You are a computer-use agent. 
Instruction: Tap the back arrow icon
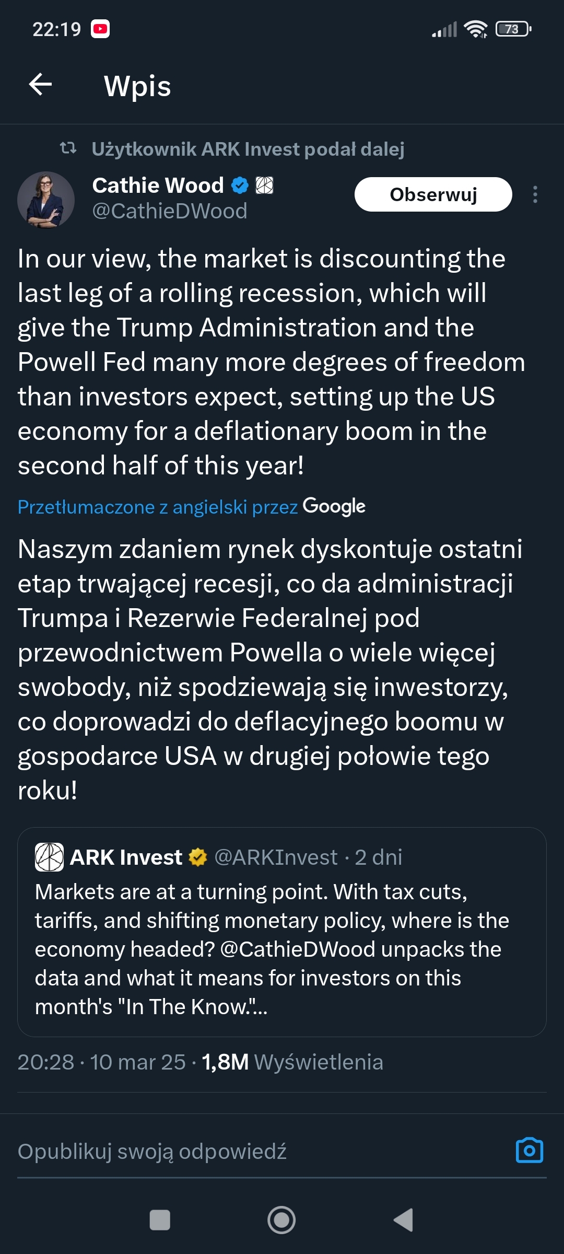point(40,85)
